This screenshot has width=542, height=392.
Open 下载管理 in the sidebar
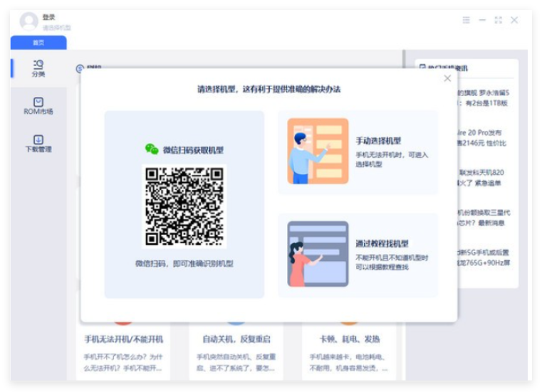point(38,144)
